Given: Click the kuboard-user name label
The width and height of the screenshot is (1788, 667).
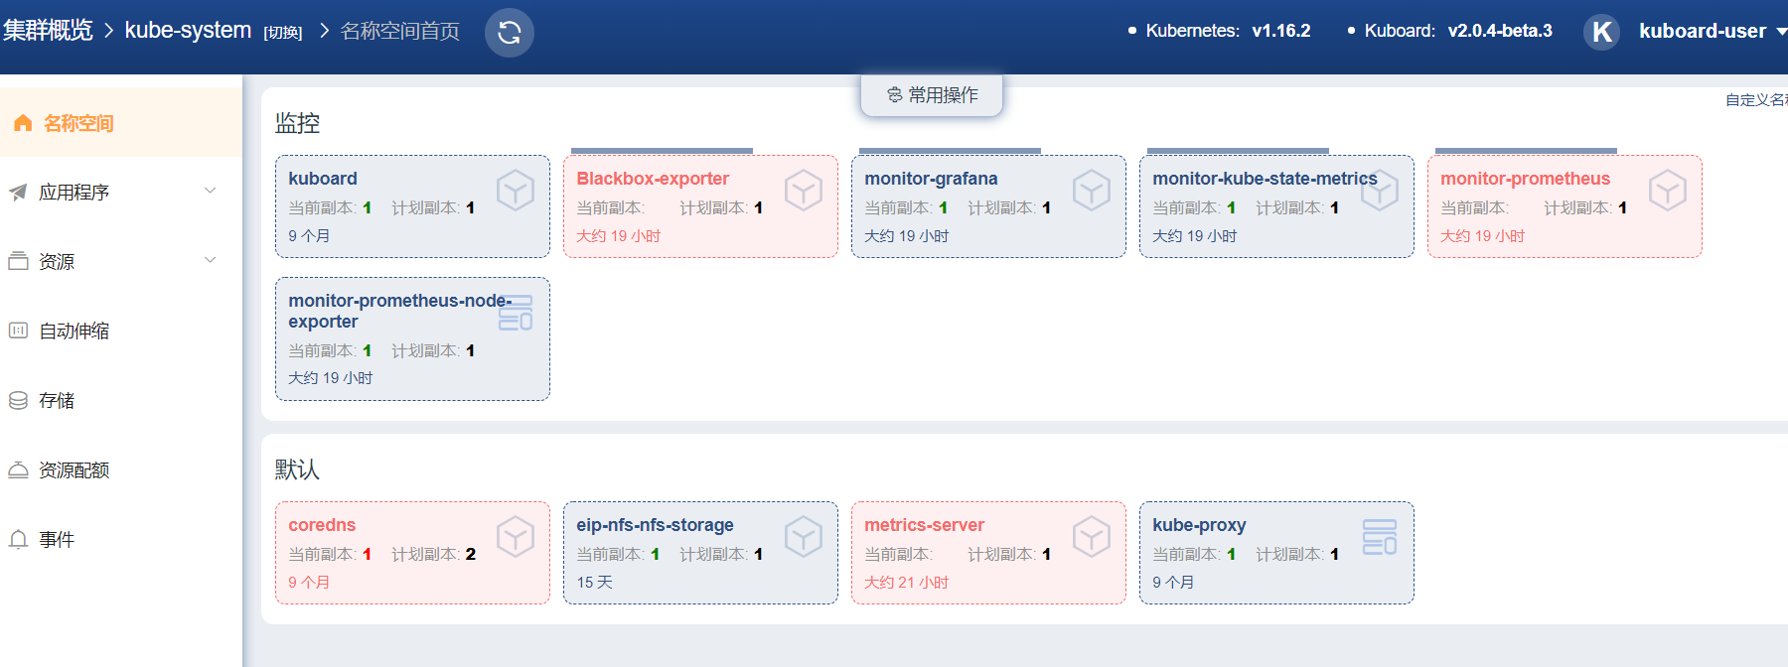Looking at the screenshot, I should point(1703,31).
